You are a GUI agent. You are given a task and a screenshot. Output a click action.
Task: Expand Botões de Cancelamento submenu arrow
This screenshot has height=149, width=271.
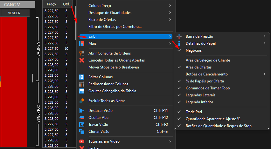(x=264, y=74)
